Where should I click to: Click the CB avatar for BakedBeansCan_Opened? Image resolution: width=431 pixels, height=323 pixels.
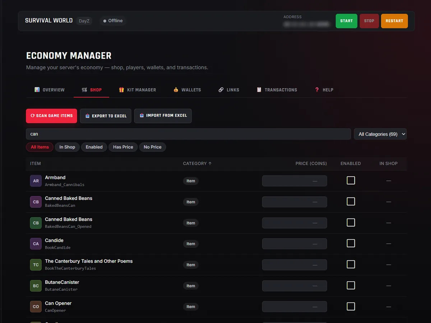pos(36,223)
